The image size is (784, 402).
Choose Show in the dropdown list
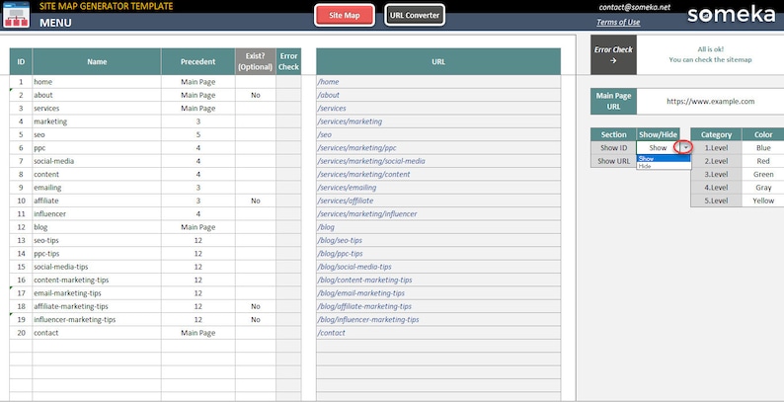pos(664,158)
